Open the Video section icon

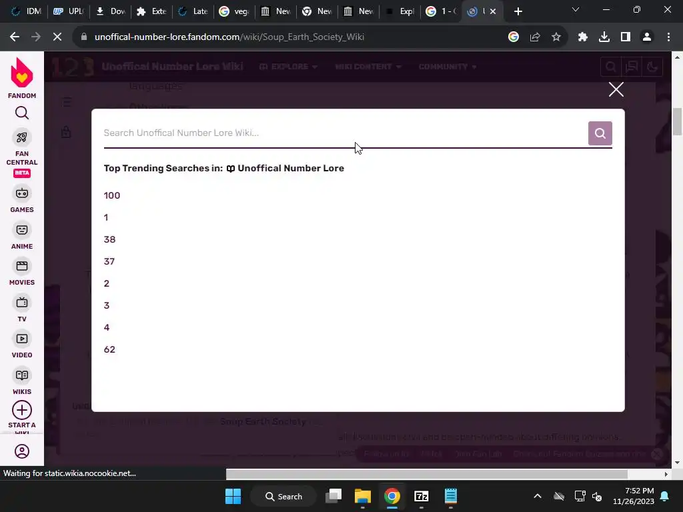[22, 339]
